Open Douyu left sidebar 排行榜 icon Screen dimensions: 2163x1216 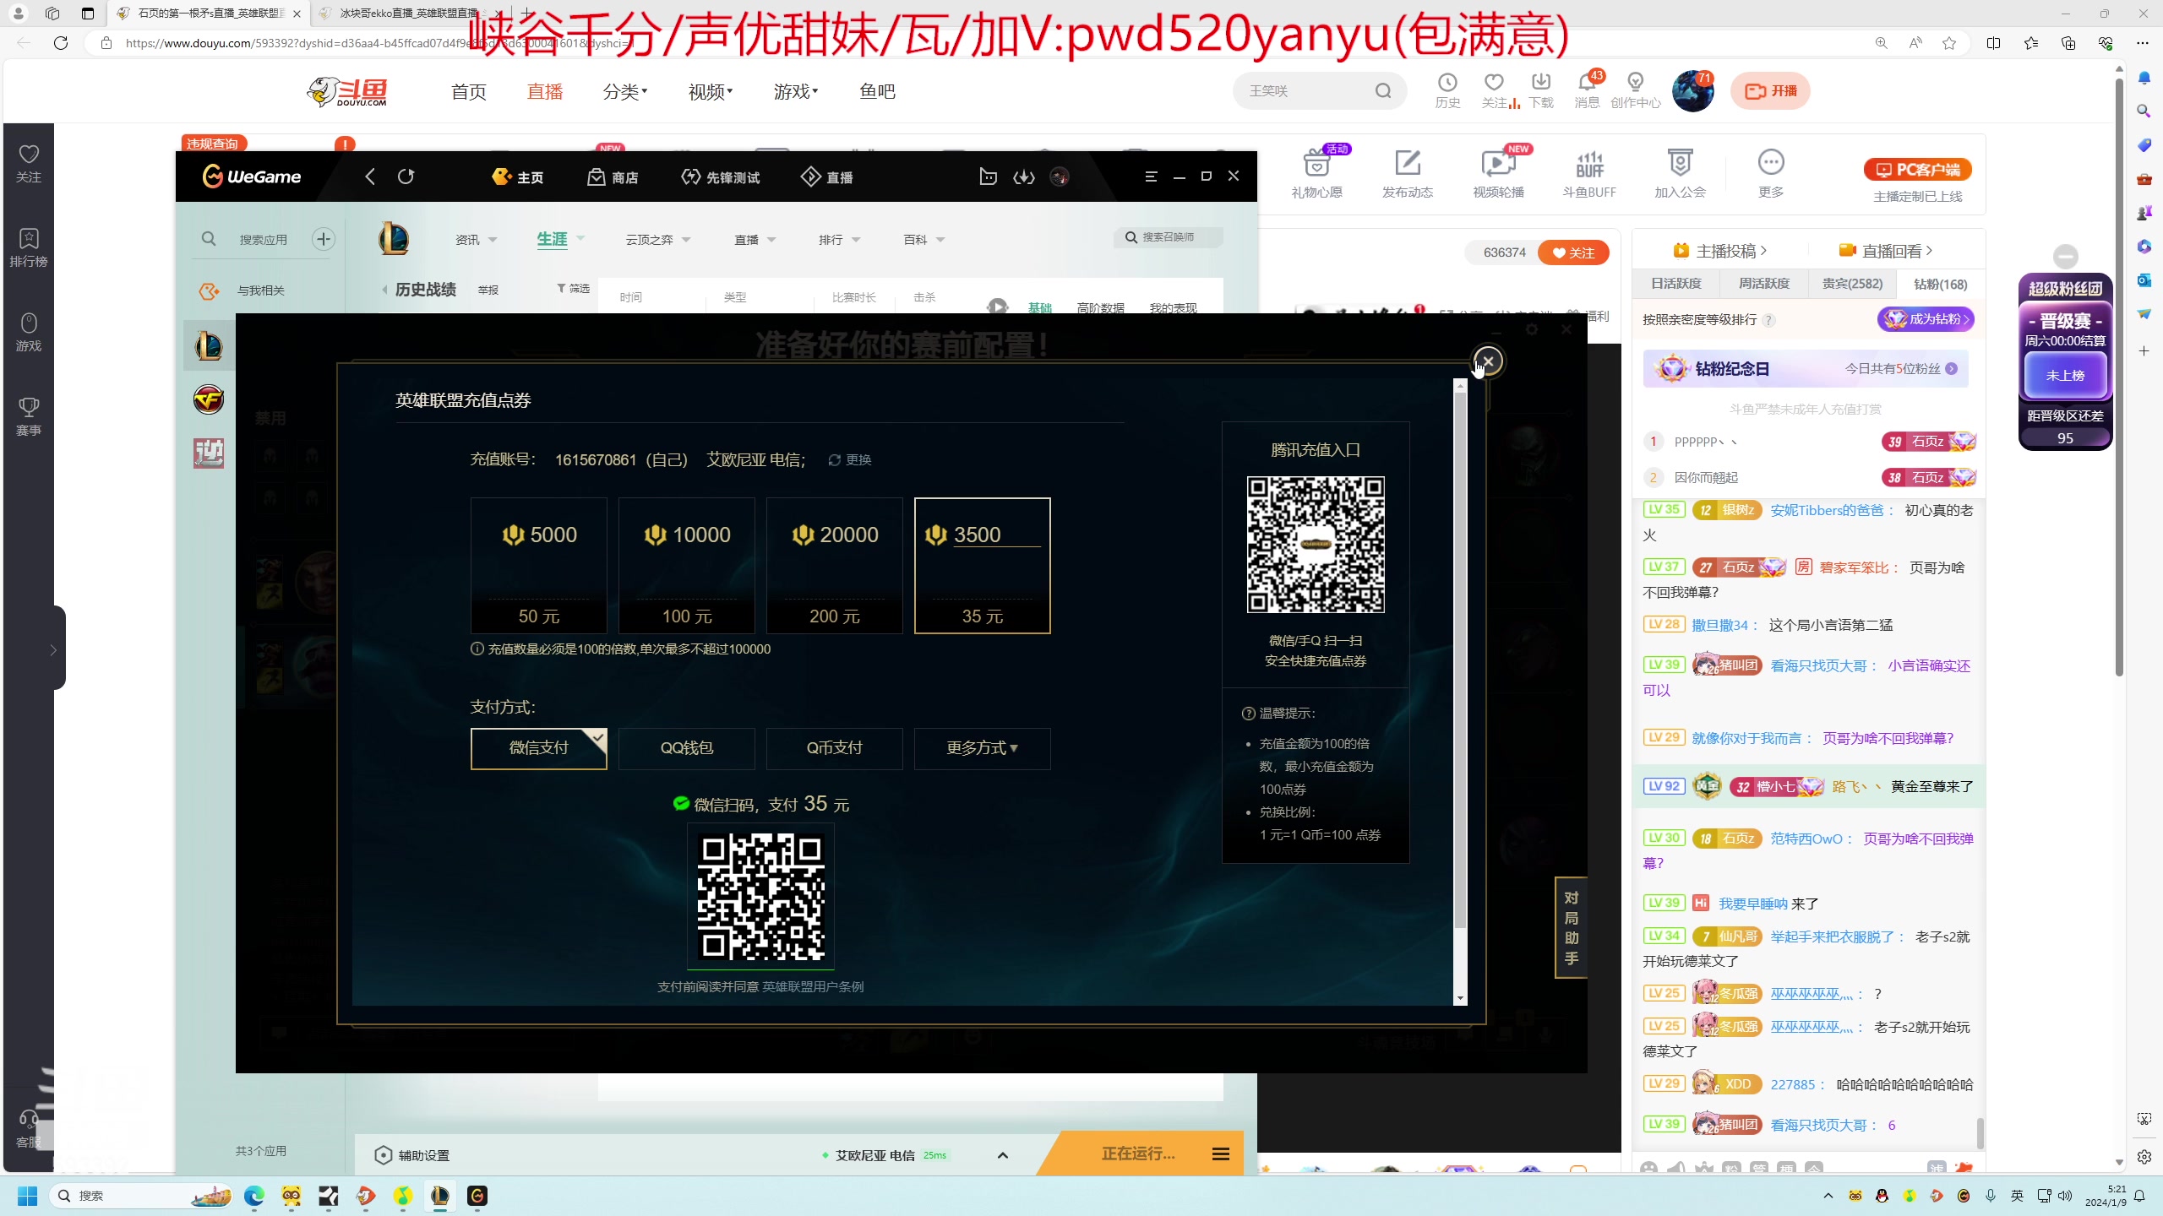[29, 247]
